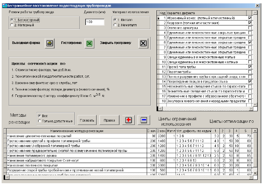Click the red plus add-method icon
Screen dimensions: 263x184
pos(129,120)
